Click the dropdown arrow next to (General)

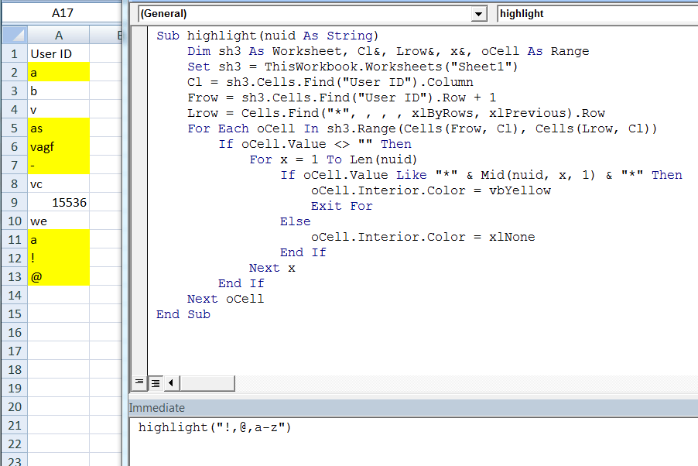[x=478, y=13]
